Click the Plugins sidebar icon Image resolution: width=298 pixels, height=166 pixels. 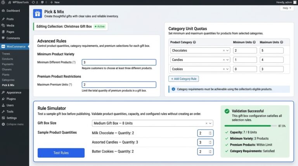click(3, 99)
